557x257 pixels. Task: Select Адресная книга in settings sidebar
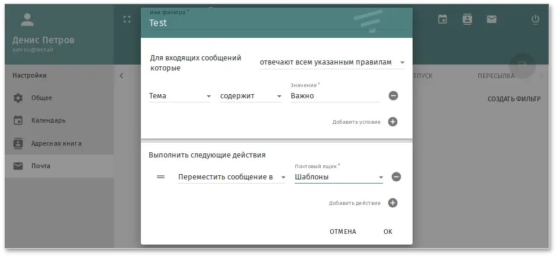pyautogui.click(x=59, y=143)
